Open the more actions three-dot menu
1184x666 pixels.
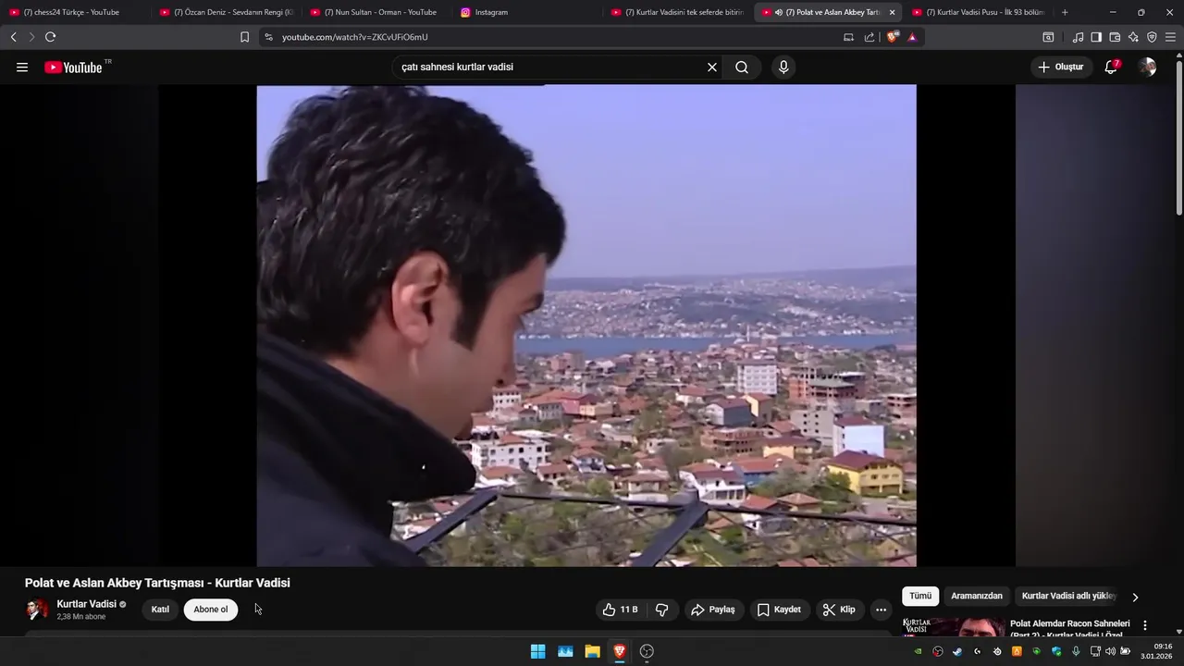point(881,610)
